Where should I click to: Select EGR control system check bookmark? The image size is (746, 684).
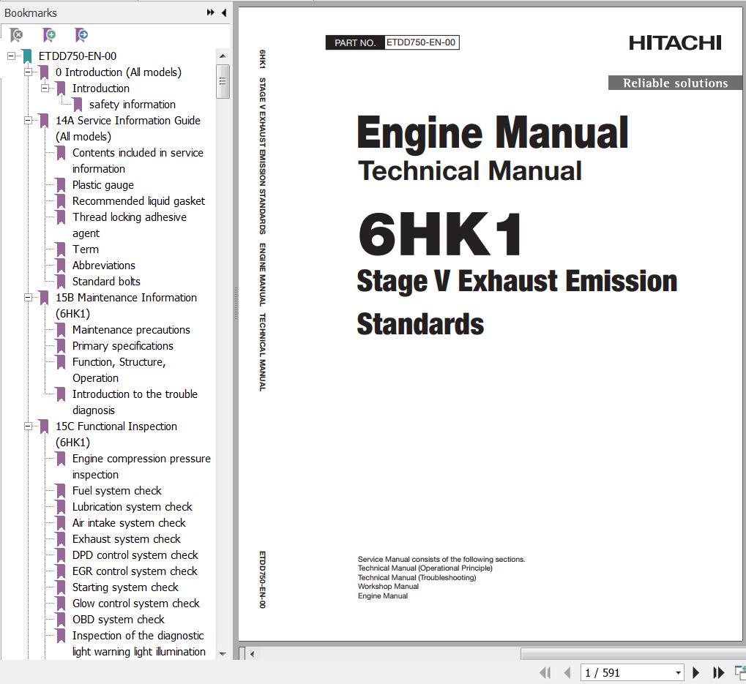[135, 571]
